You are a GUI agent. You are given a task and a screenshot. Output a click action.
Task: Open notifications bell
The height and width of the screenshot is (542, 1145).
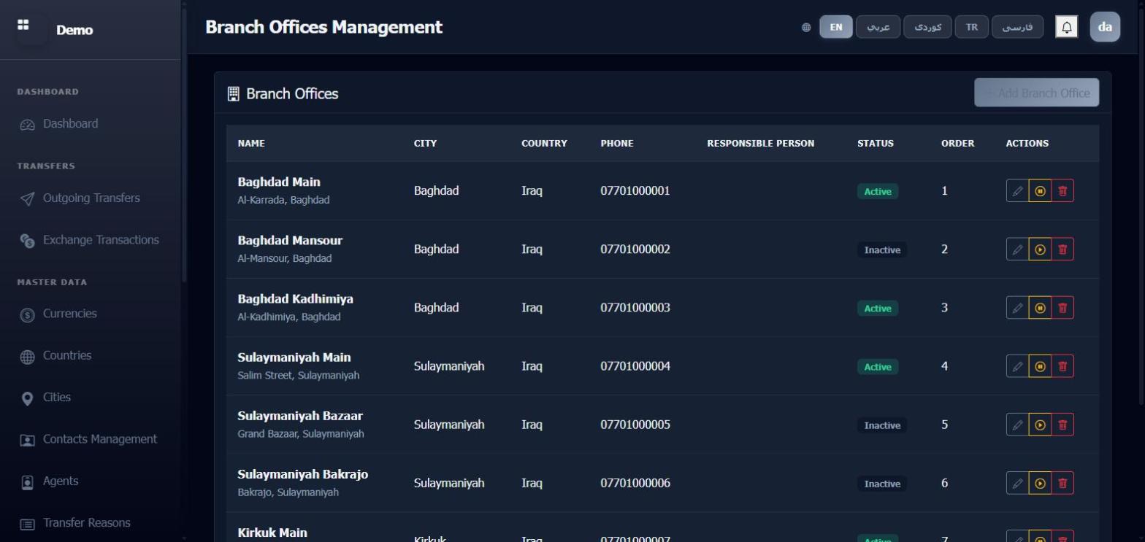[1067, 28]
